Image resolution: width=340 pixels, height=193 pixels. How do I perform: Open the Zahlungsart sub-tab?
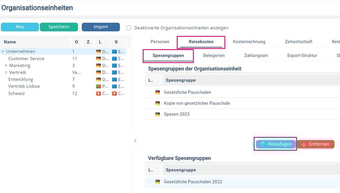coord(256,56)
